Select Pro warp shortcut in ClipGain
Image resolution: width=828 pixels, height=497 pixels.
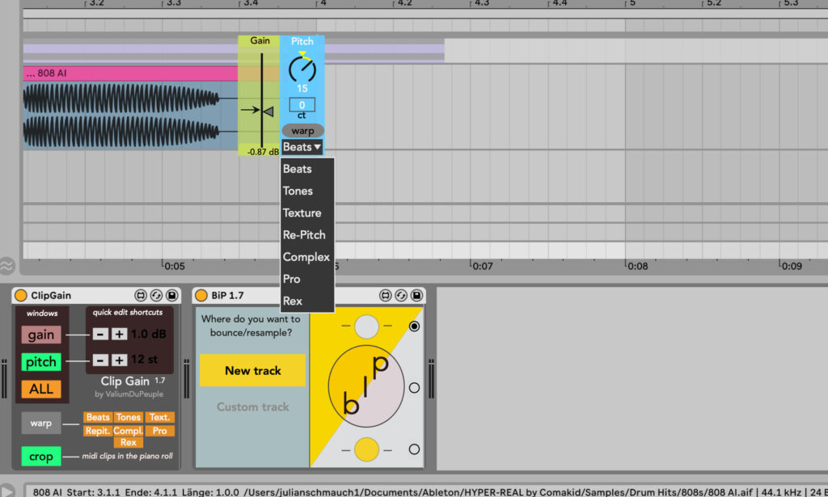click(x=159, y=431)
